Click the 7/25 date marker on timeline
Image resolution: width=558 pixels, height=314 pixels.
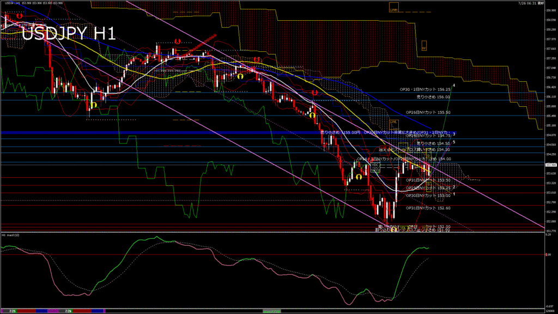[x=12, y=311]
